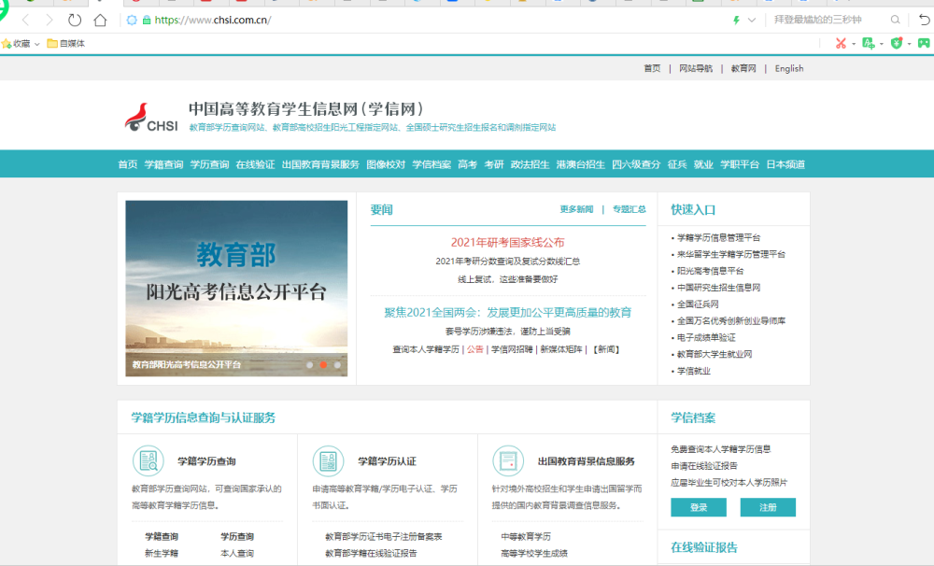The image size is (934, 566).
Task: Click the 学籍学历查询 magnifier document icon
Action: [x=149, y=461]
